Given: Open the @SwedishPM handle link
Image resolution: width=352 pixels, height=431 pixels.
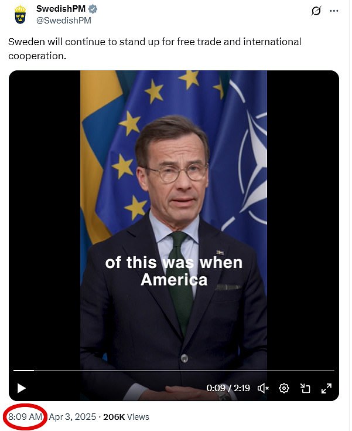Looking at the screenshot, I should point(64,21).
